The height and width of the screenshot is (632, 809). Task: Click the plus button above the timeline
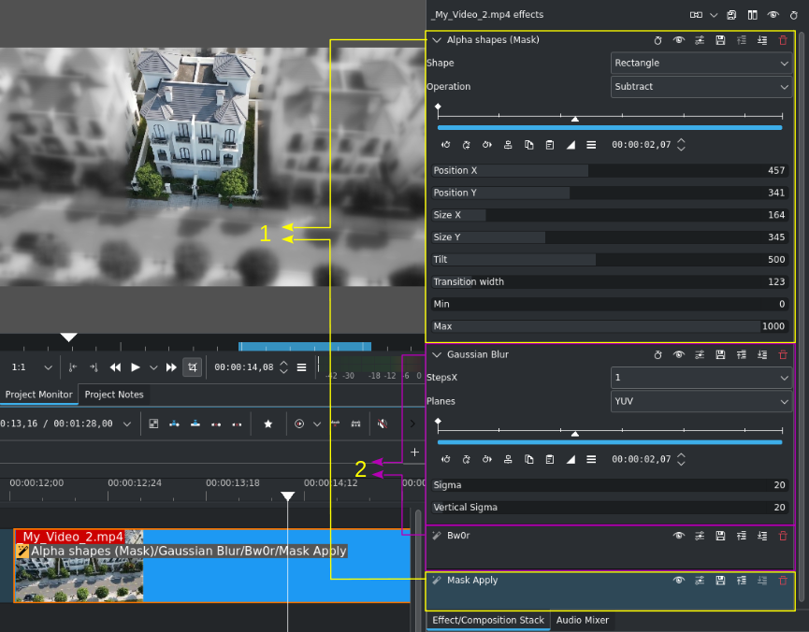coord(414,452)
